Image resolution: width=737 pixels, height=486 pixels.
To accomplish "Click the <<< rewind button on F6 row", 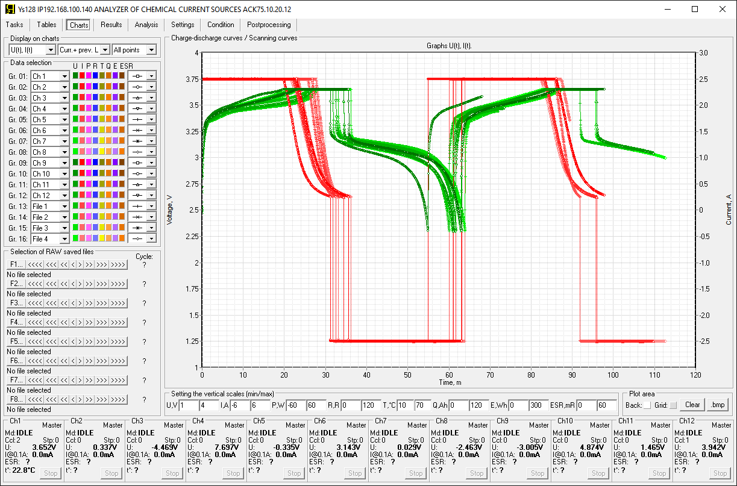I will coord(51,361).
